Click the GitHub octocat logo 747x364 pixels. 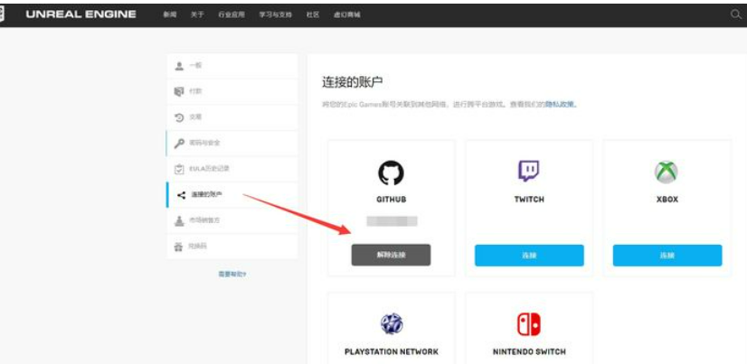pyautogui.click(x=391, y=173)
